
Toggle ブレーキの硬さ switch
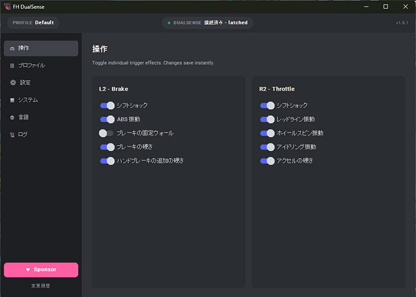pyautogui.click(x=107, y=147)
